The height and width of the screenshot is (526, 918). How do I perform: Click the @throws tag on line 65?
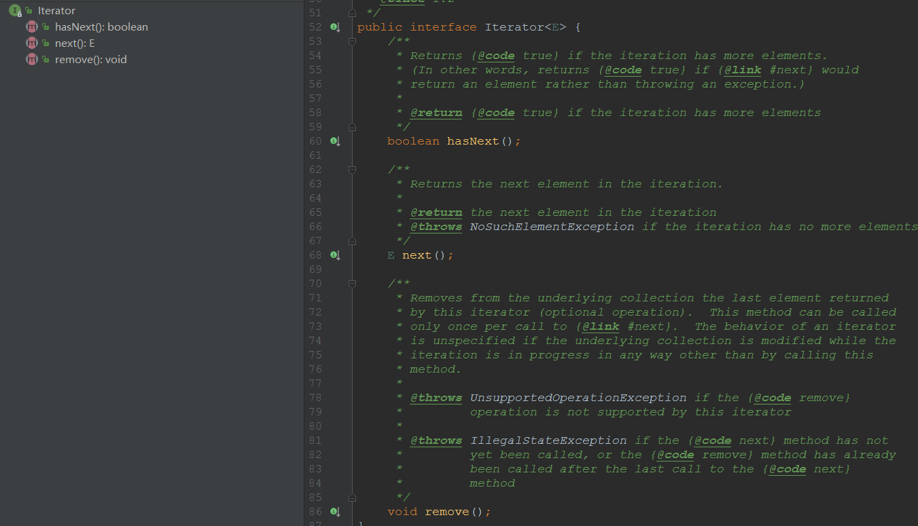(436, 227)
